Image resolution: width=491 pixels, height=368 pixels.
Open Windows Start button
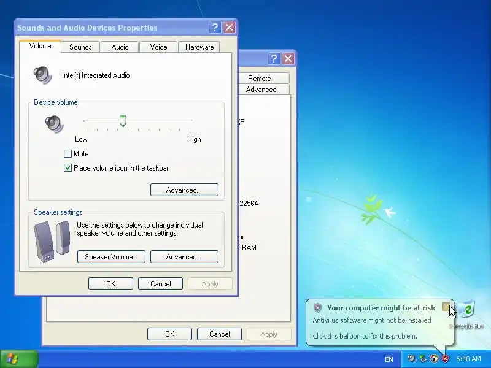pyautogui.click(x=19, y=359)
